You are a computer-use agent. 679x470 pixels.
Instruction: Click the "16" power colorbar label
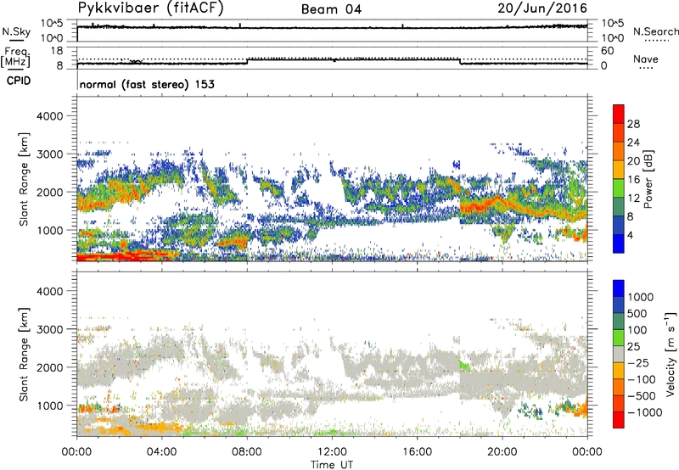tap(633, 180)
